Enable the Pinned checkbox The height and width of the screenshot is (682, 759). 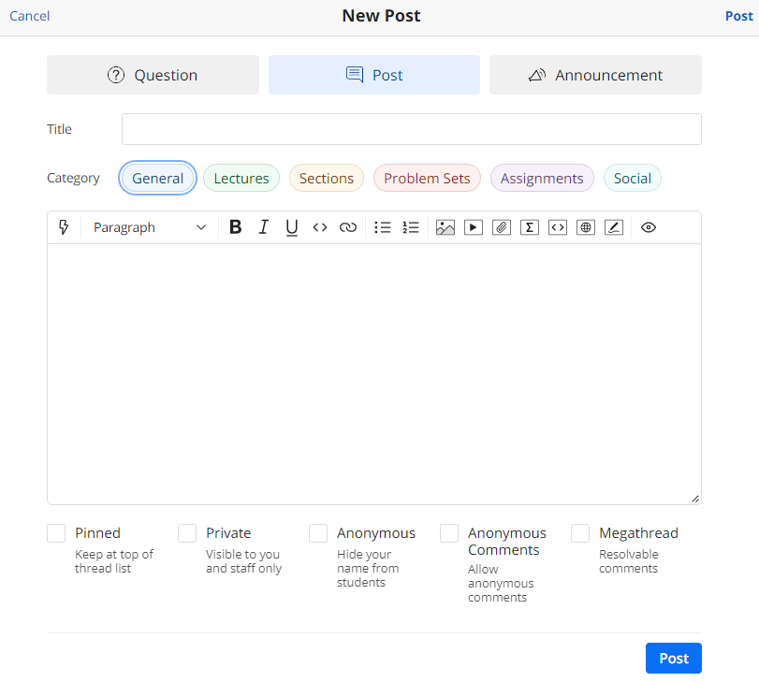57,533
